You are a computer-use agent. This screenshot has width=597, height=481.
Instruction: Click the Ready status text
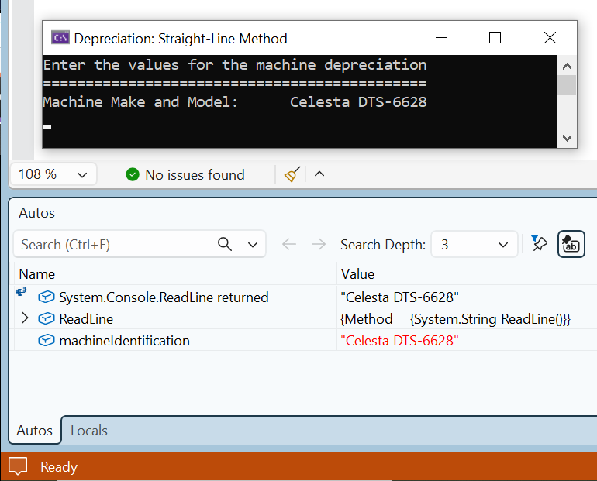coord(59,466)
